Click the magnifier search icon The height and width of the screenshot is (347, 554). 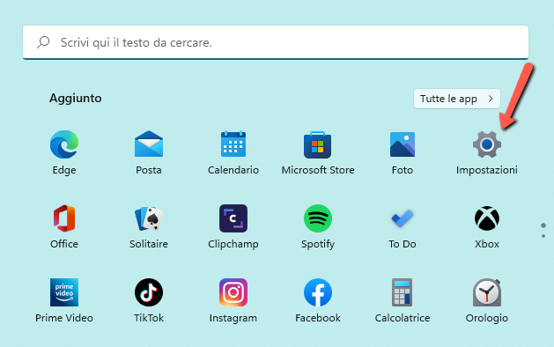(x=43, y=42)
